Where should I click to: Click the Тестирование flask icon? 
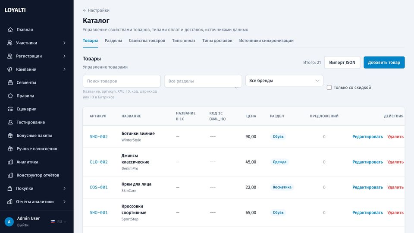click(10, 122)
